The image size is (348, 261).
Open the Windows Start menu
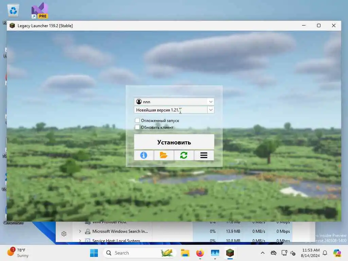click(x=94, y=253)
